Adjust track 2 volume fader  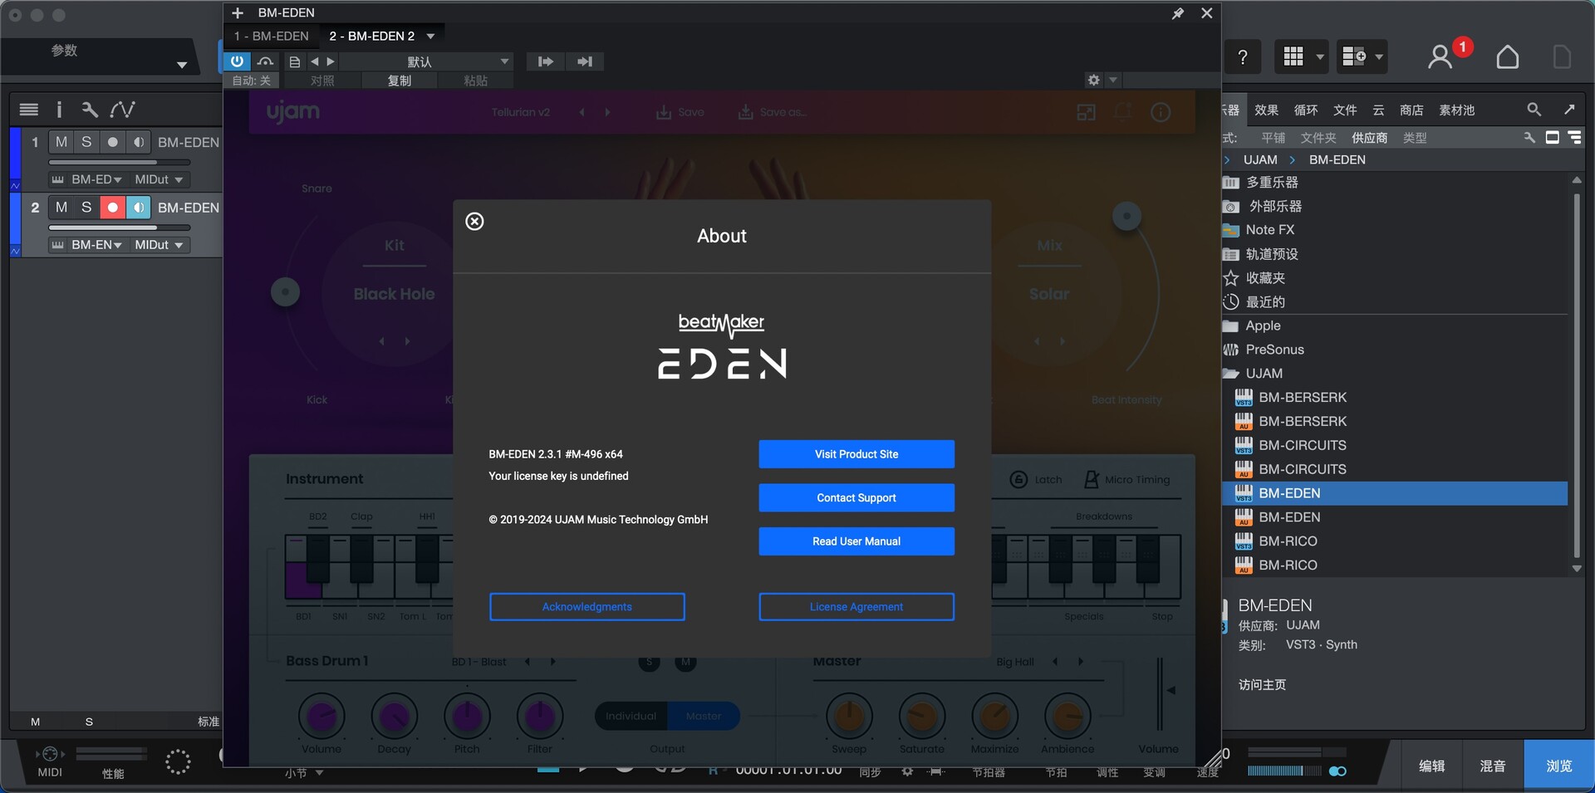(120, 228)
